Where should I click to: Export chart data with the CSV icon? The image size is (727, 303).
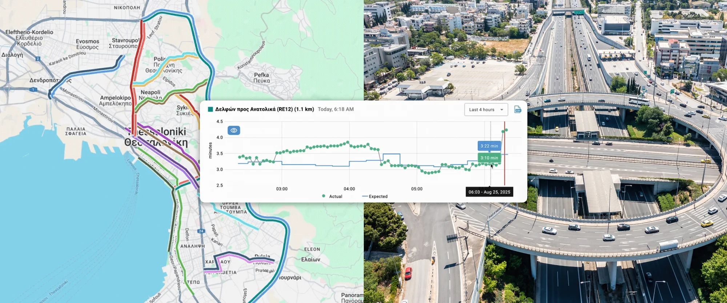(x=518, y=109)
